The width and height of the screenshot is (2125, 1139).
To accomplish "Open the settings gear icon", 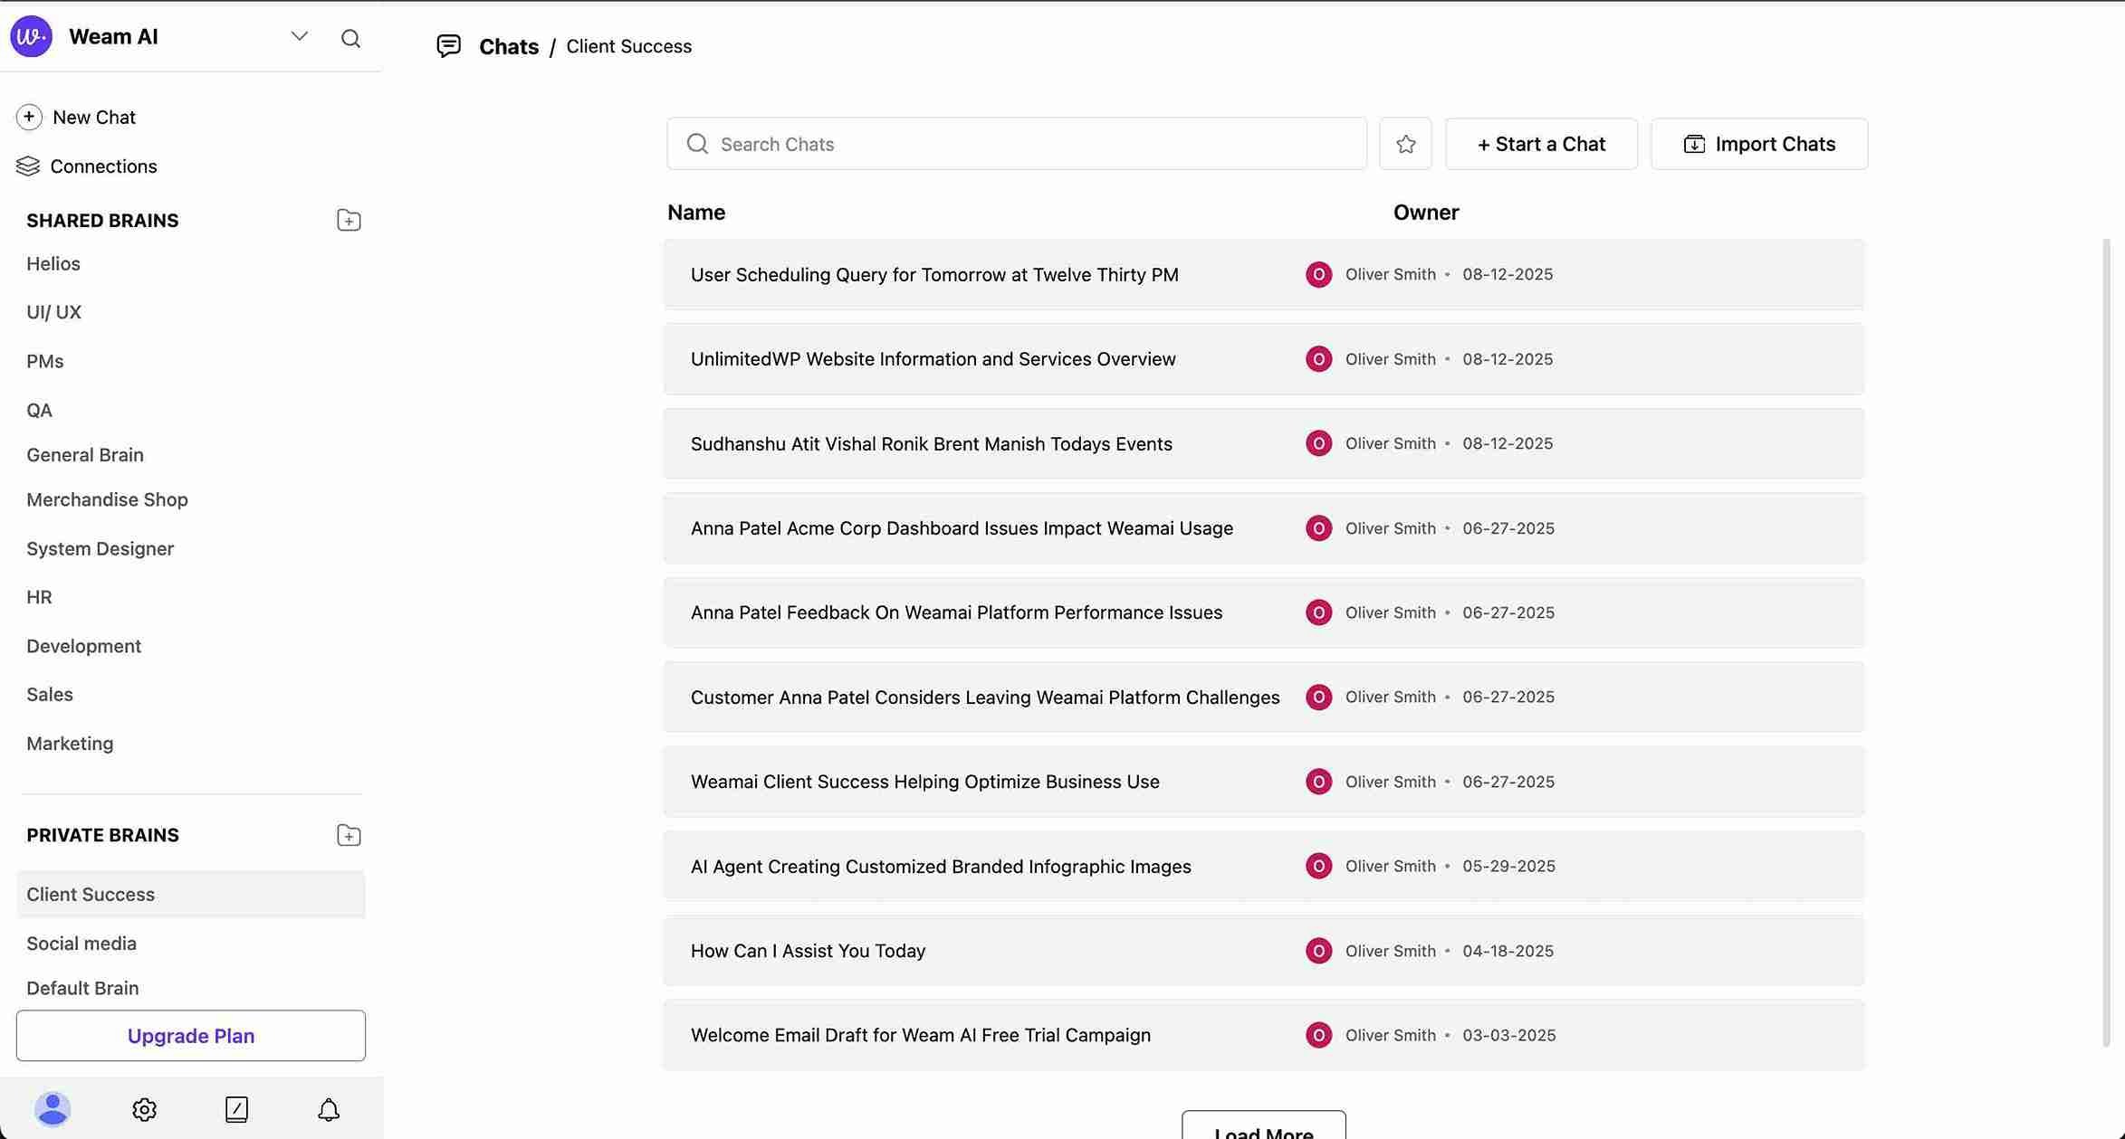I will [x=144, y=1109].
